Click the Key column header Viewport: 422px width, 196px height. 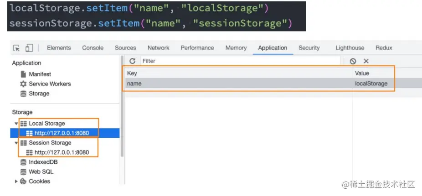(132, 73)
